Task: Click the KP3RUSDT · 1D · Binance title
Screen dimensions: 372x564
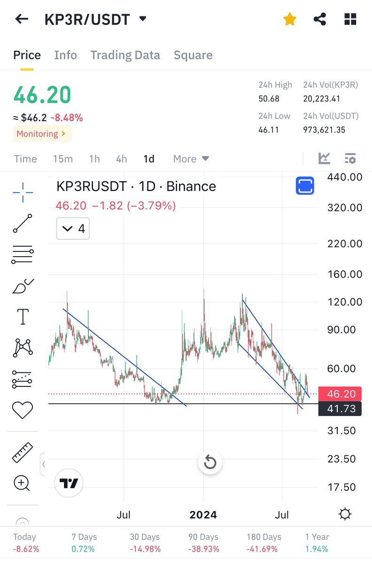Action: (x=136, y=187)
